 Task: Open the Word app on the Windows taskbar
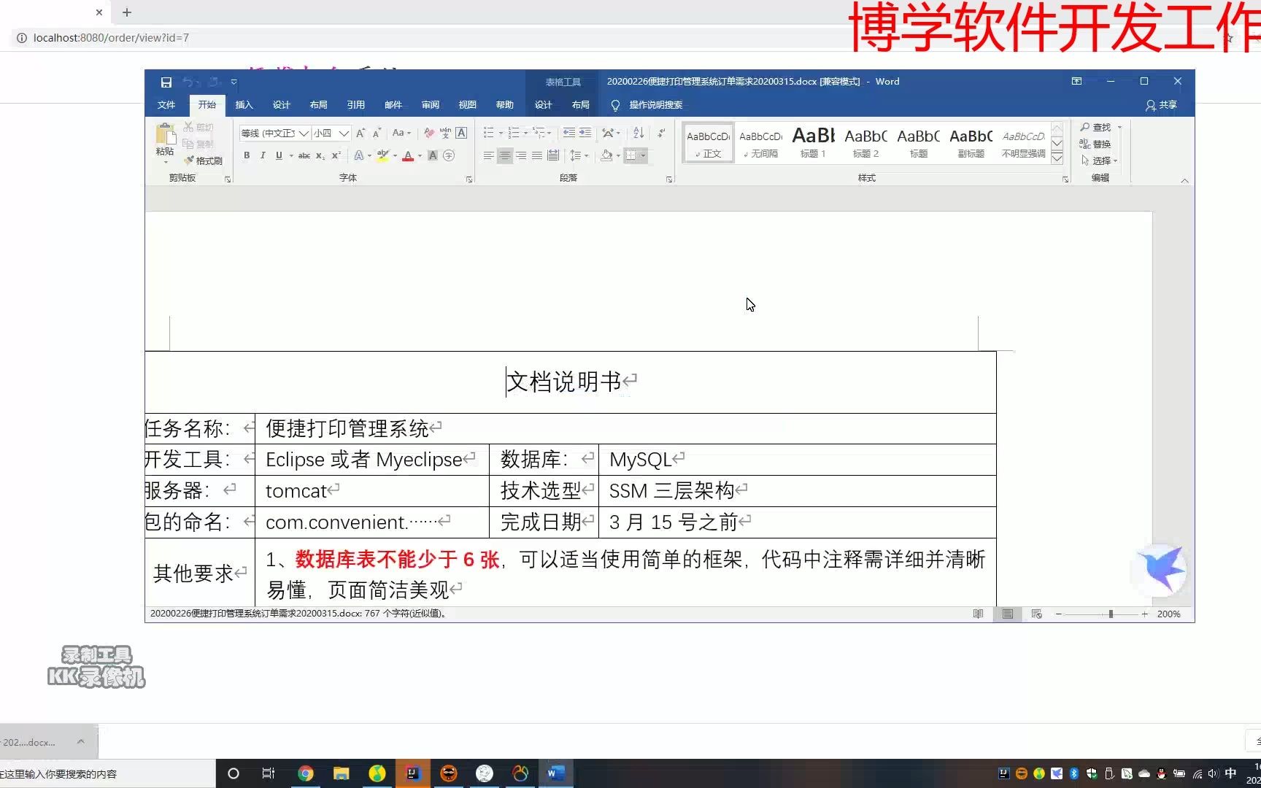pos(555,773)
